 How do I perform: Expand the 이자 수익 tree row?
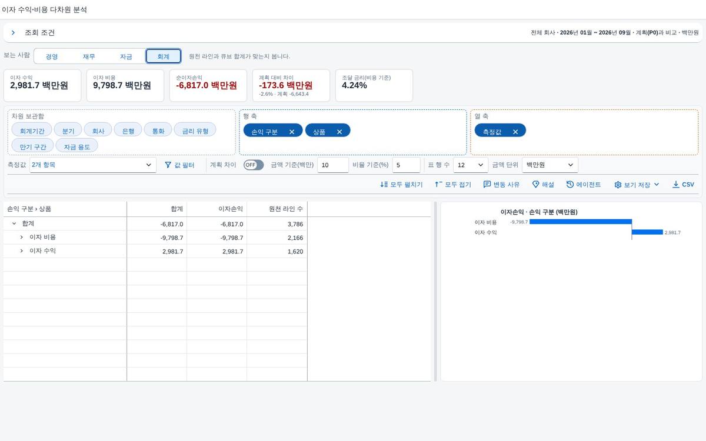[x=21, y=251]
